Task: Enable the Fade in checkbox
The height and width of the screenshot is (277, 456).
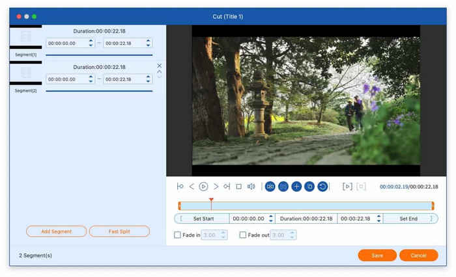Action: pos(178,235)
